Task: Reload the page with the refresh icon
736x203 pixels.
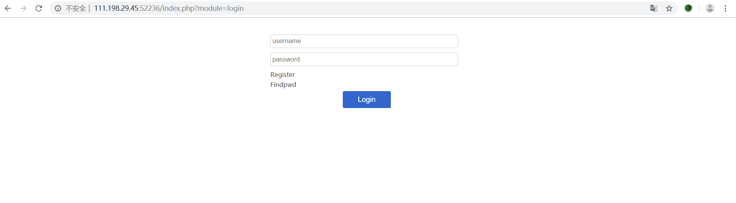Action: click(x=38, y=8)
